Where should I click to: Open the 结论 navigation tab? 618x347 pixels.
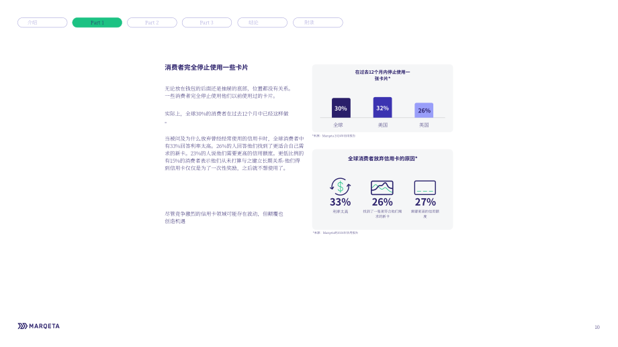(262, 22)
